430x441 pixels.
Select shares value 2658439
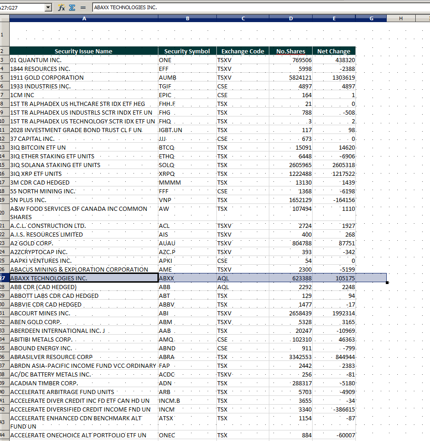tap(291, 313)
